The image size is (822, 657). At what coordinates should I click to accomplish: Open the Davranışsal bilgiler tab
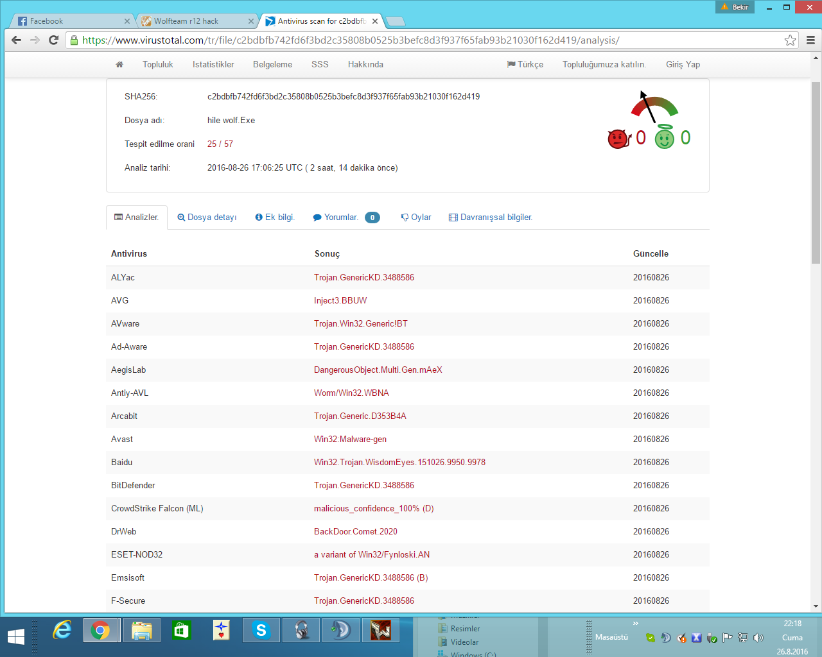(491, 218)
